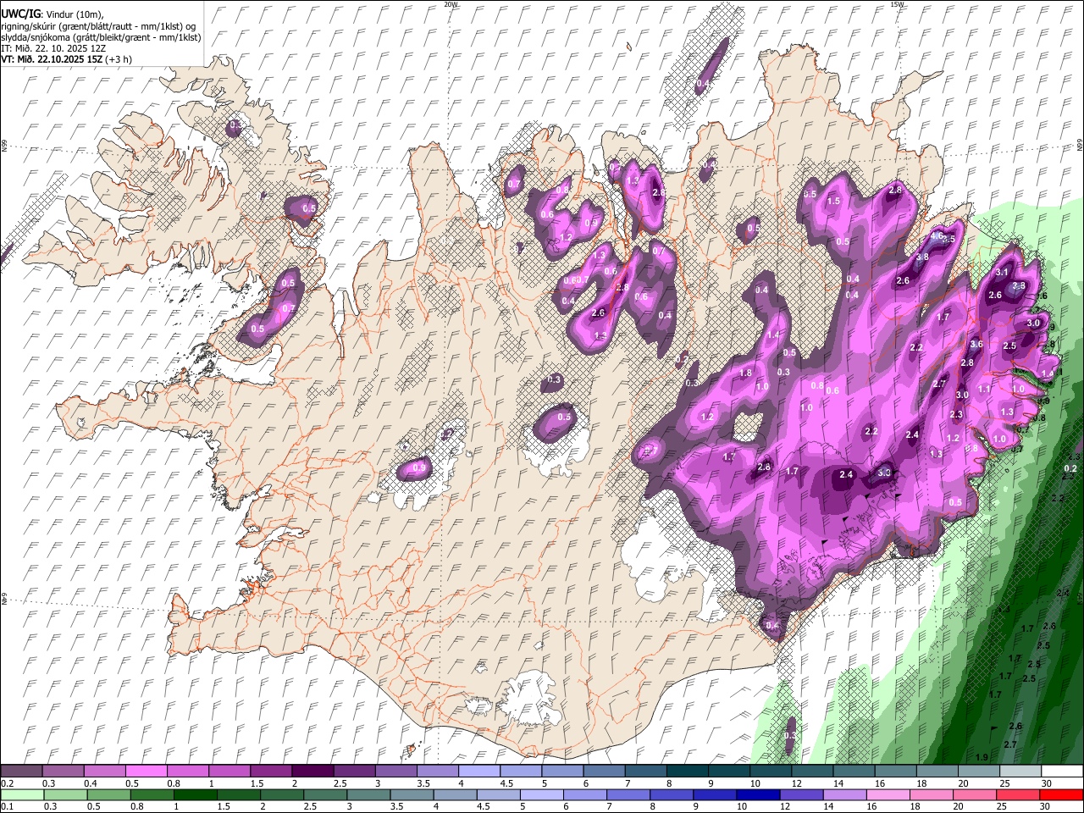Pick the light purple 14 swatch in lower legend row

tap(844, 794)
